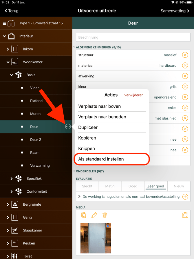194x259 pixels.
Task: Choose the Slecht evaluation rating
Action: 87,186
